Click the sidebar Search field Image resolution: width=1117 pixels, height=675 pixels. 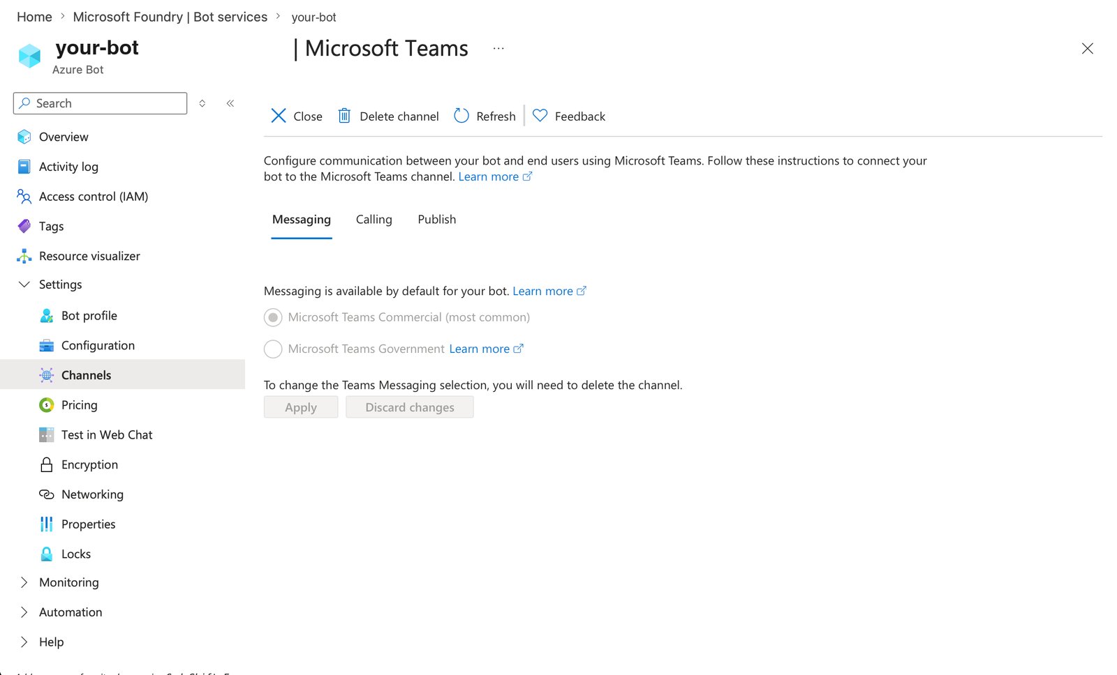coord(100,103)
